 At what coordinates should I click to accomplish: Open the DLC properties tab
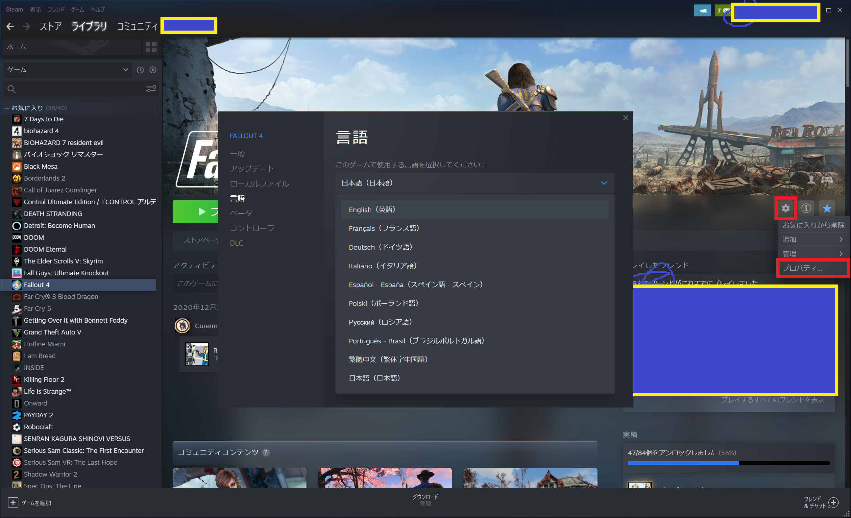click(236, 243)
